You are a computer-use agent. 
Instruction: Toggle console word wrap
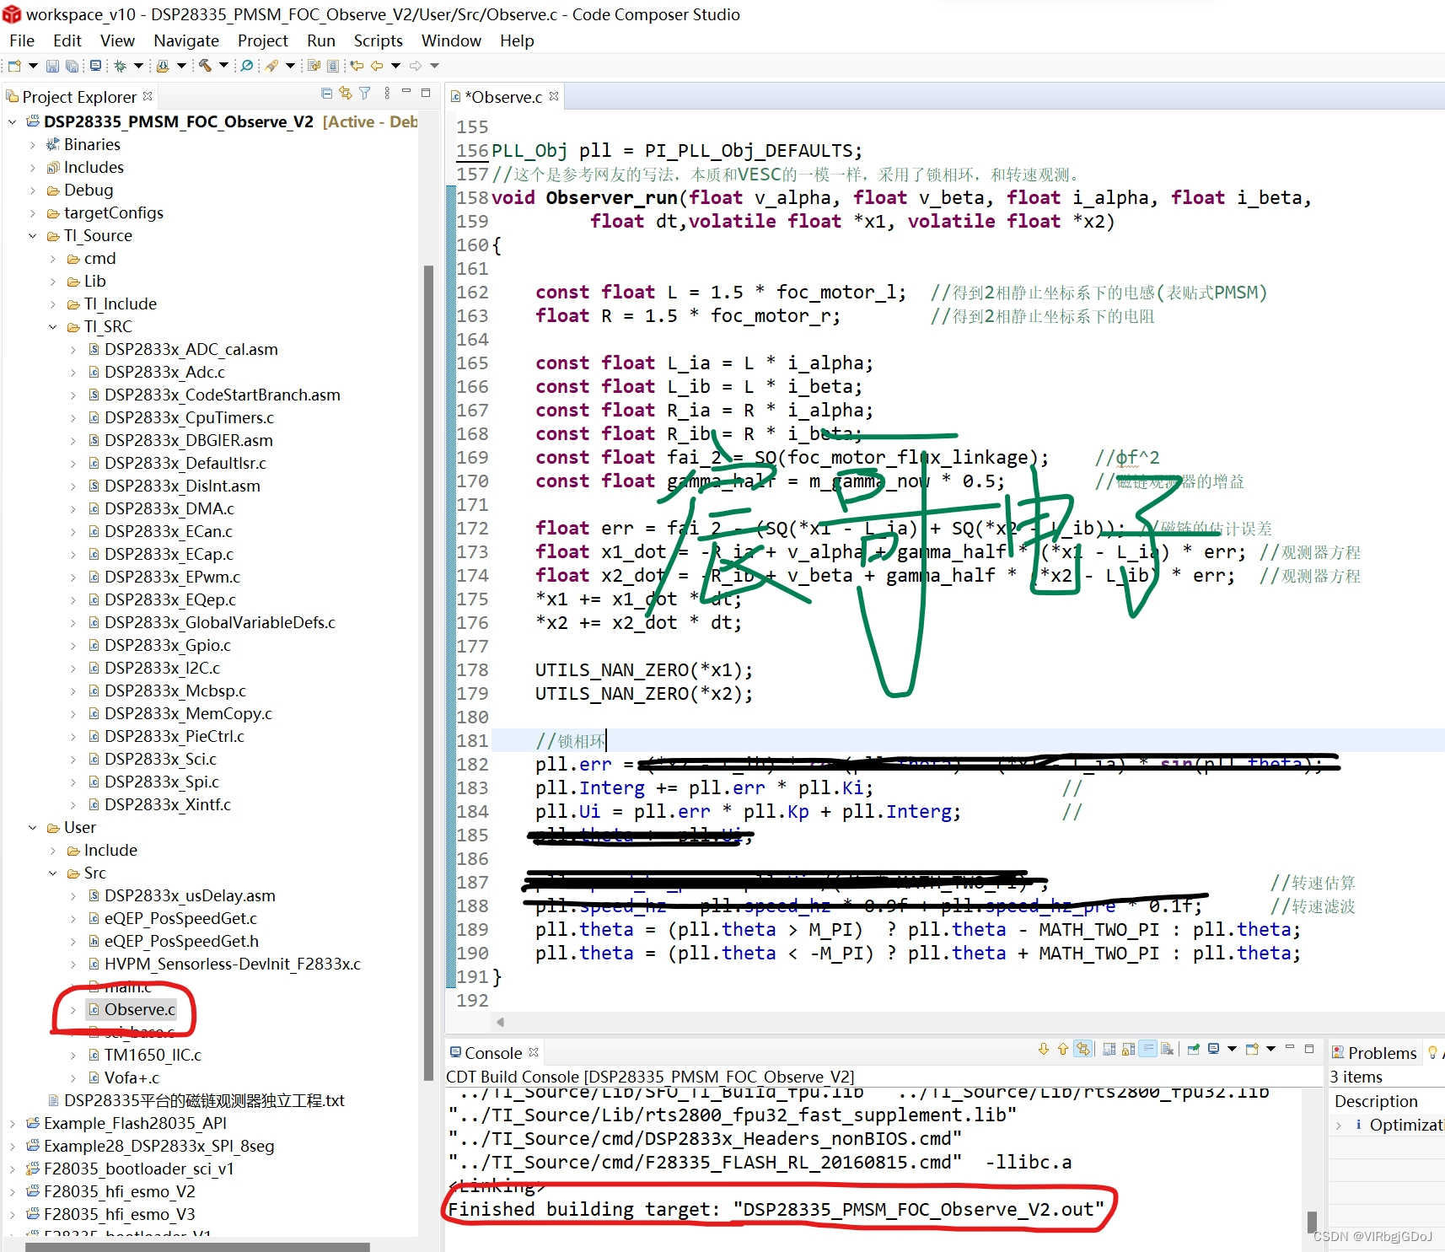[x=1147, y=1049]
